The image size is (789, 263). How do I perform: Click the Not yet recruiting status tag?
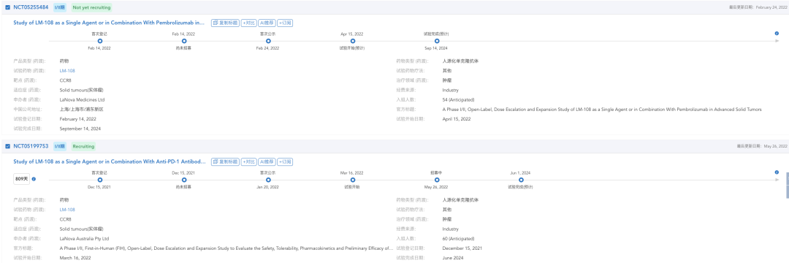coord(91,7)
